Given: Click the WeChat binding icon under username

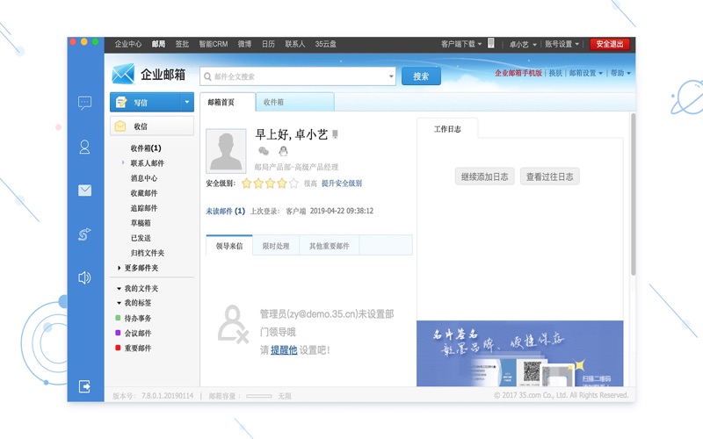Looking at the screenshot, I should coord(264,151).
